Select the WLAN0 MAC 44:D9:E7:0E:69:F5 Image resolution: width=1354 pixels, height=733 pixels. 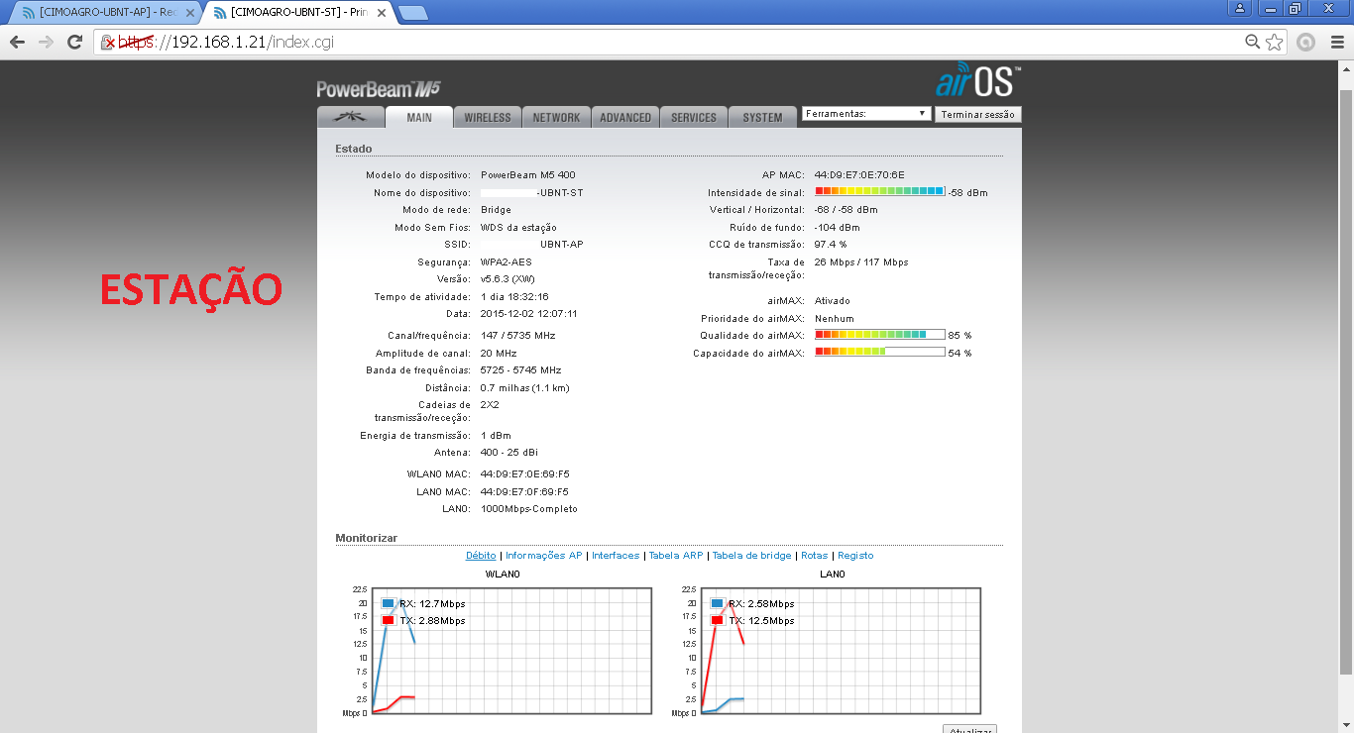(524, 474)
